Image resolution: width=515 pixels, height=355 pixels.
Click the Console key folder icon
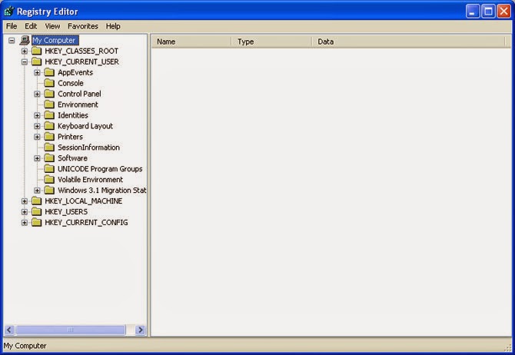[x=49, y=83]
